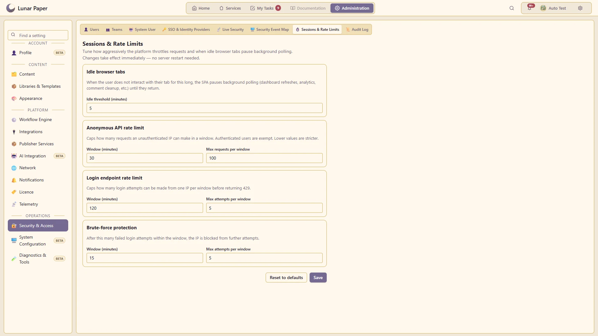The height and width of the screenshot is (336, 598).
Task: Click the System Configuration monitor icon
Action: click(x=14, y=240)
